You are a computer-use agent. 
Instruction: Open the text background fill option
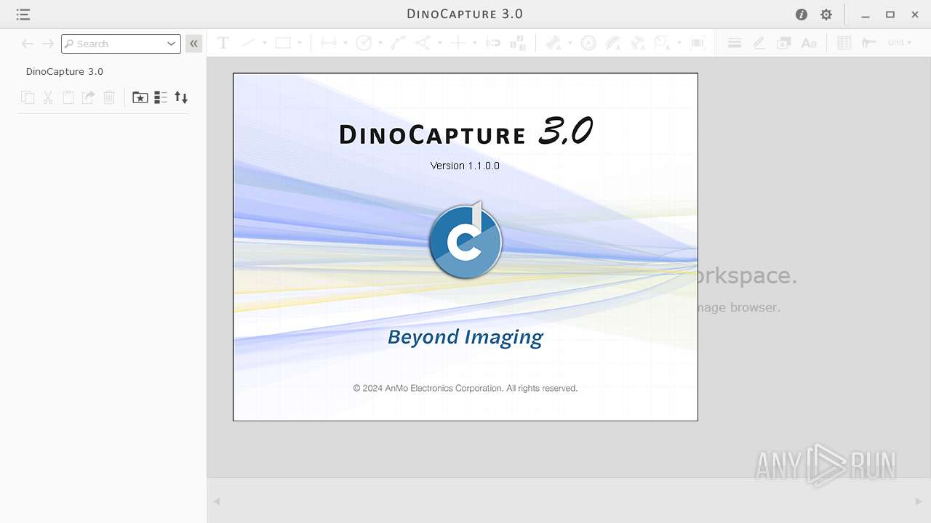[x=784, y=43]
